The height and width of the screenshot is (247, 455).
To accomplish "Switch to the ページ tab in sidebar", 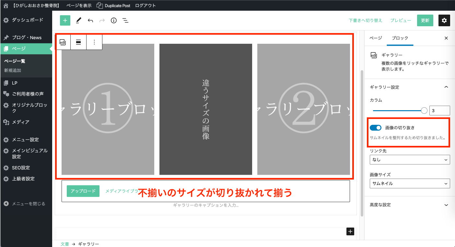I will point(376,38).
